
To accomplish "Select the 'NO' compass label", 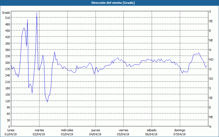I will click(x=211, y=59).
